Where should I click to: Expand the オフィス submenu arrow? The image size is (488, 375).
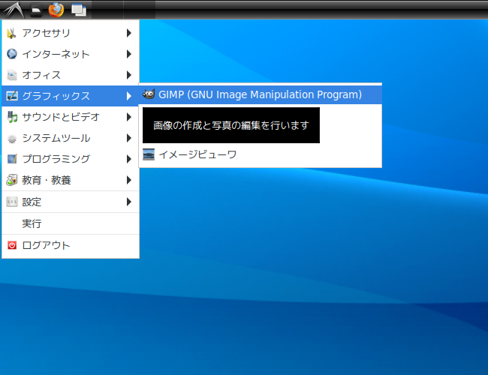point(129,75)
